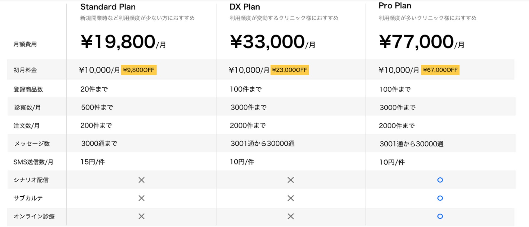529x227 pixels.
Task: Select the Standard Plan cross mark for サブカルテ
Action: (x=141, y=198)
